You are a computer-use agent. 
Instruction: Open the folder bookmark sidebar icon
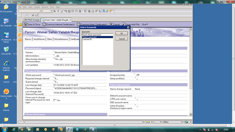[20, 24]
